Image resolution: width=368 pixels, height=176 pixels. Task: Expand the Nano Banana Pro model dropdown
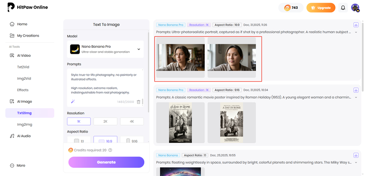pyautogui.click(x=106, y=49)
